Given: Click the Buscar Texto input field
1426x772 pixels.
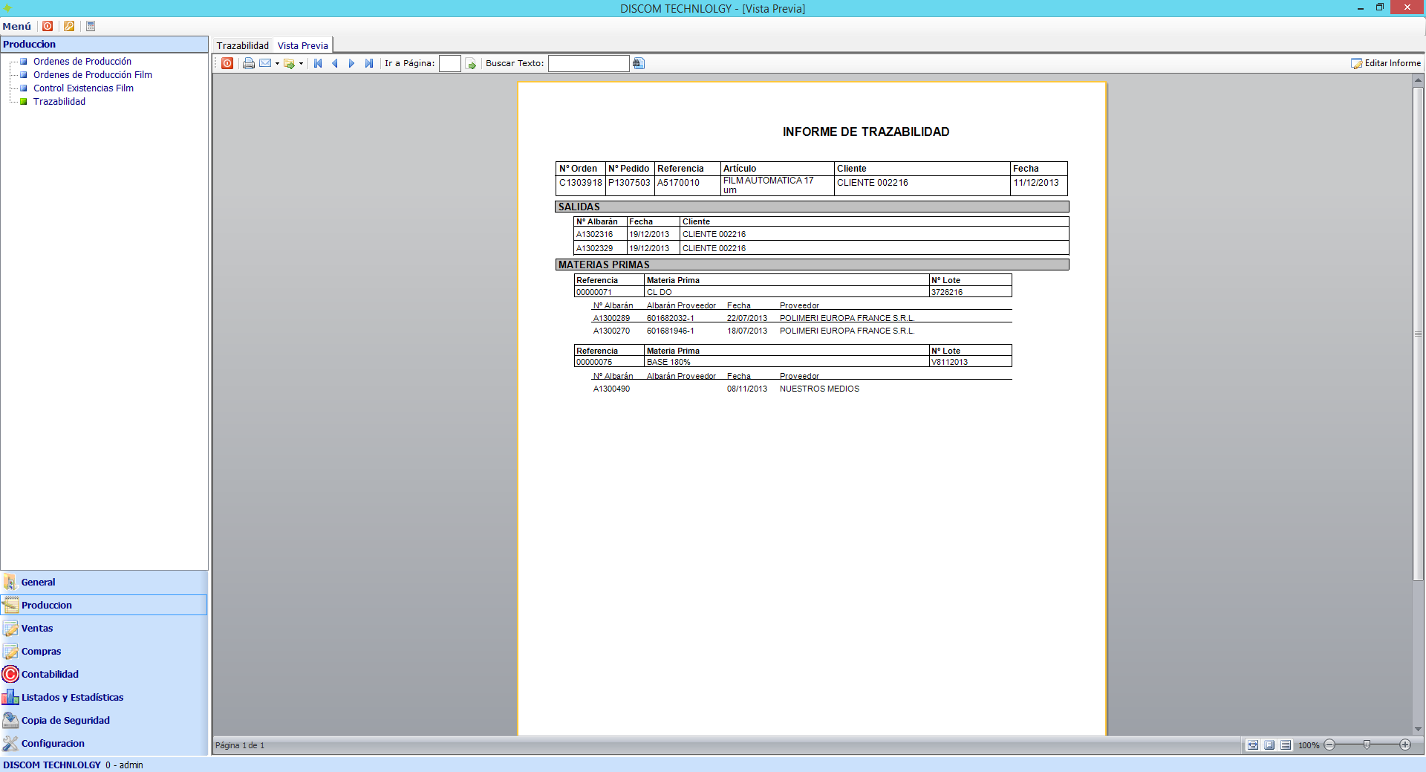Looking at the screenshot, I should pyautogui.click(x=588, y=64).
